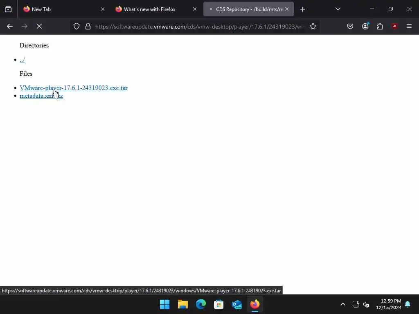This screenshot has height=314, width=419.
Task: Expand the list all tabs dropdown
Action: (338, 9)
